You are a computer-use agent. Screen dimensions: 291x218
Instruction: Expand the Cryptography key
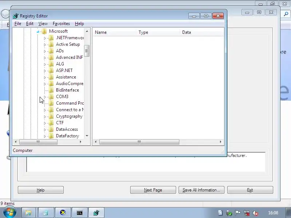click(x=45, y=117)
